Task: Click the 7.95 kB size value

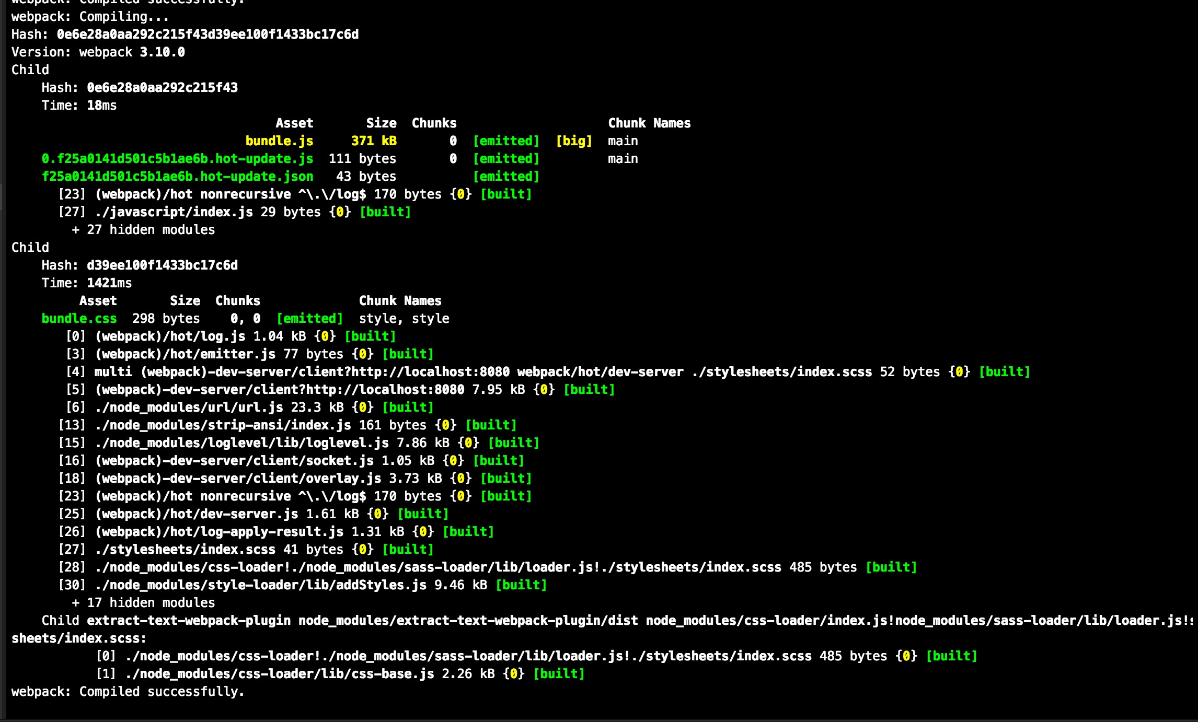Action: pos(499,390)
